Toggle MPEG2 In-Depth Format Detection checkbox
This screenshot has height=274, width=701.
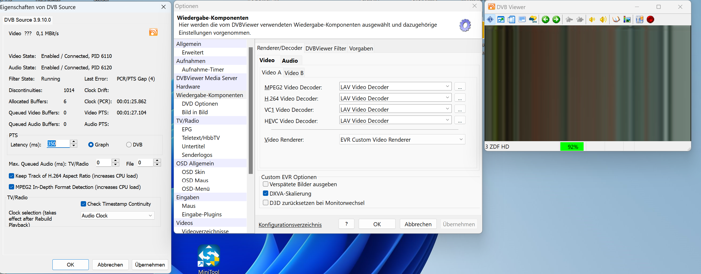tap(12, 187)
